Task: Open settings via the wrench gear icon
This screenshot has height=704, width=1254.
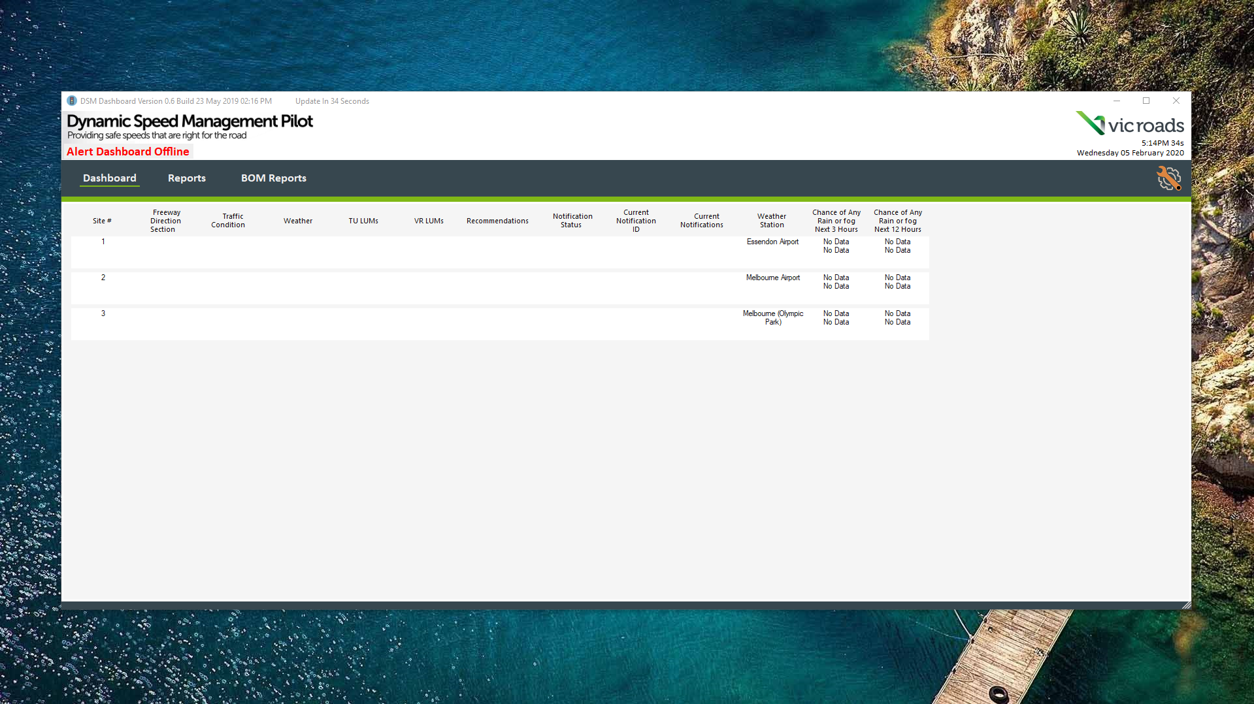Action: pyautogui.click(x=1168, y=178)
